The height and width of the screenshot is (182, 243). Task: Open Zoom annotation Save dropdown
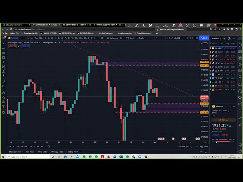coord(209,25)
